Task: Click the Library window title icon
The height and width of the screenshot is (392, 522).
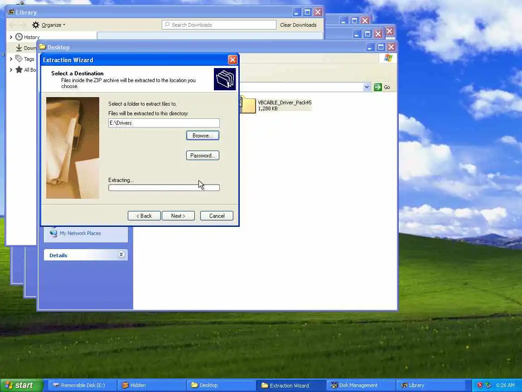Action: tap(12, 12)
